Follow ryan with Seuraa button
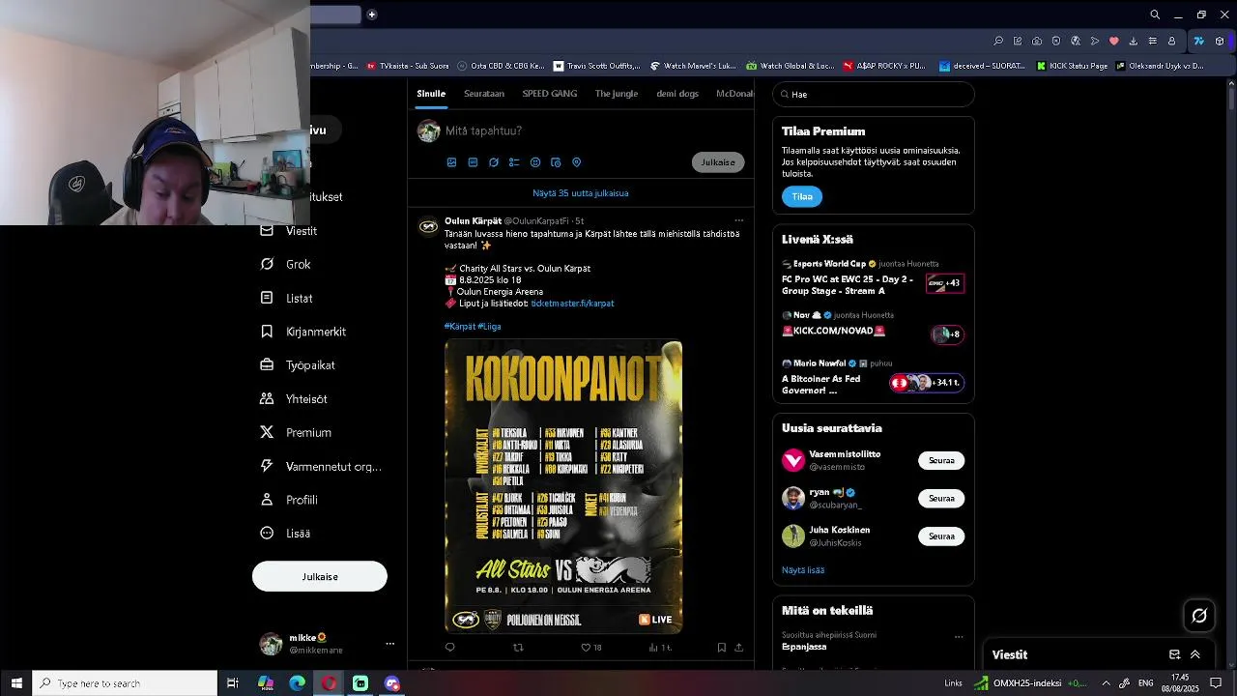 [x=941, y=499]
